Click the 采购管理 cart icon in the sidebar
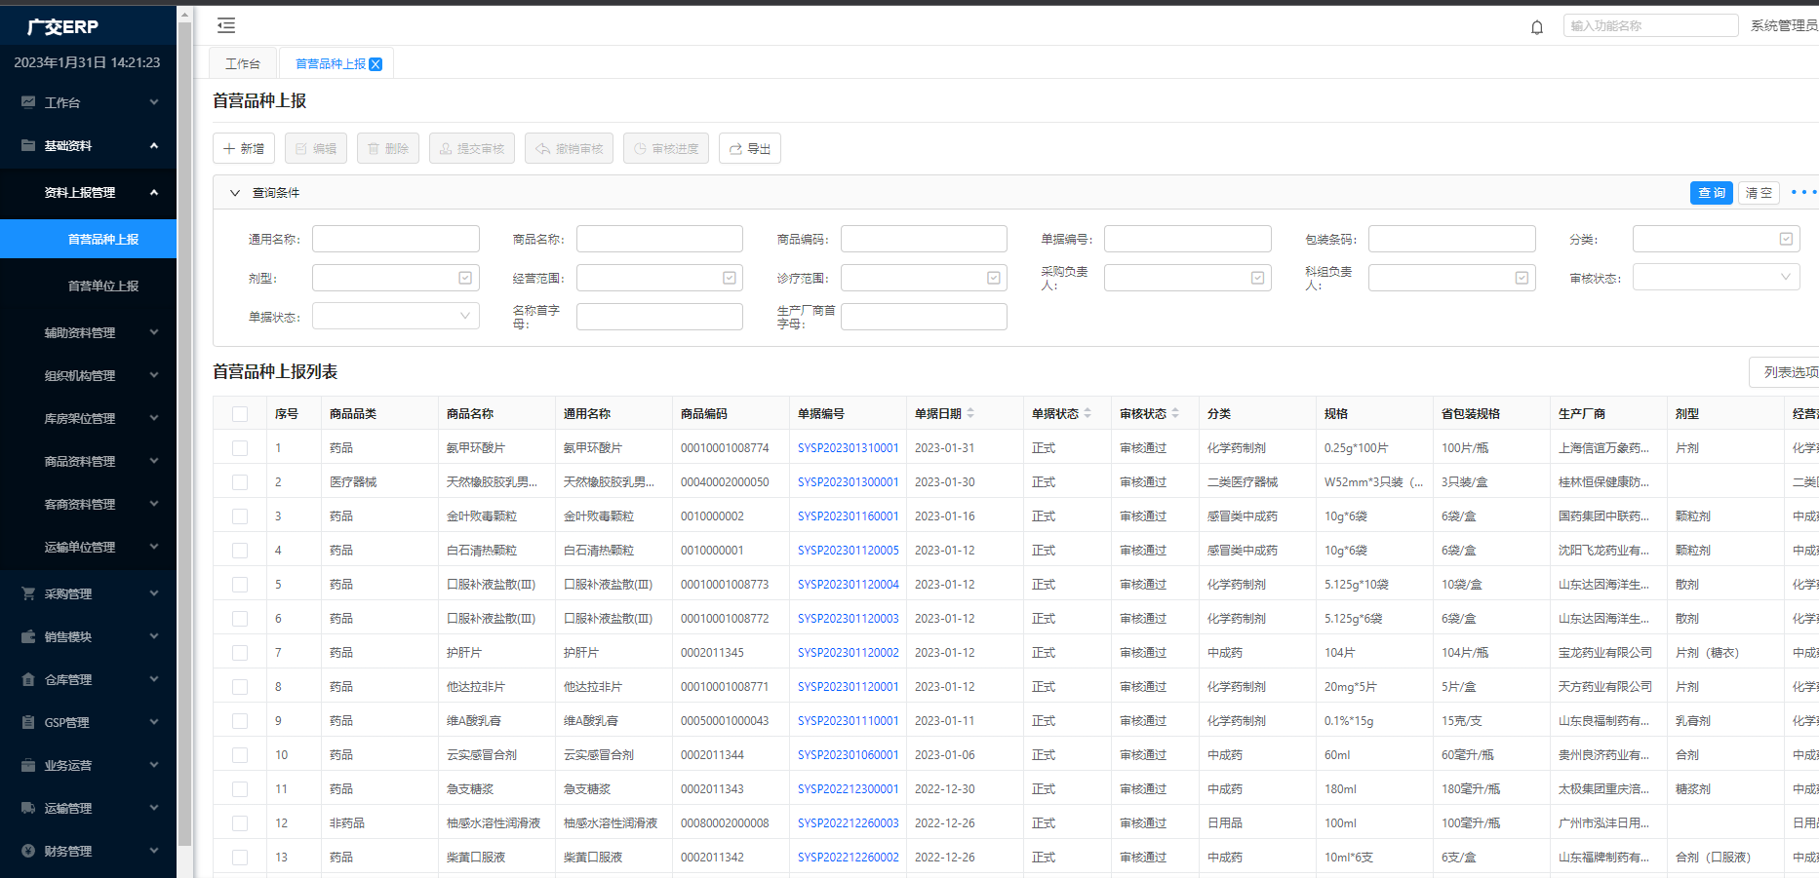 click(28, 593)
